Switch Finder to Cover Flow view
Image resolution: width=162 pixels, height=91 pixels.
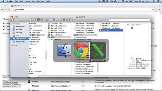tap(42, 20)
